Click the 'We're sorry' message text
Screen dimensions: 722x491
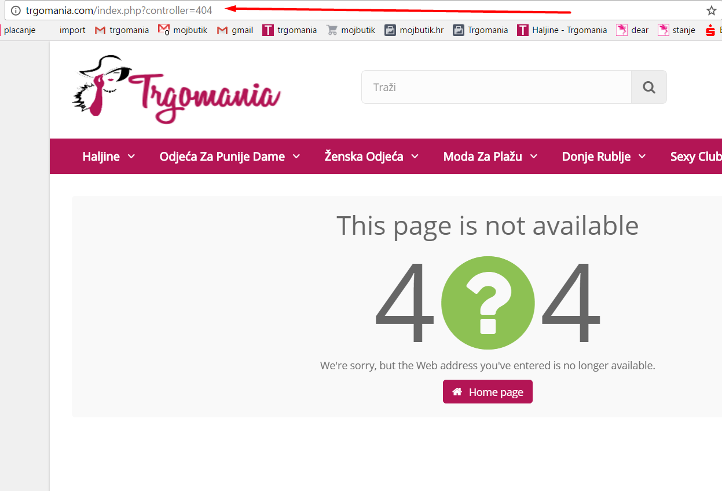coord(488,366)
